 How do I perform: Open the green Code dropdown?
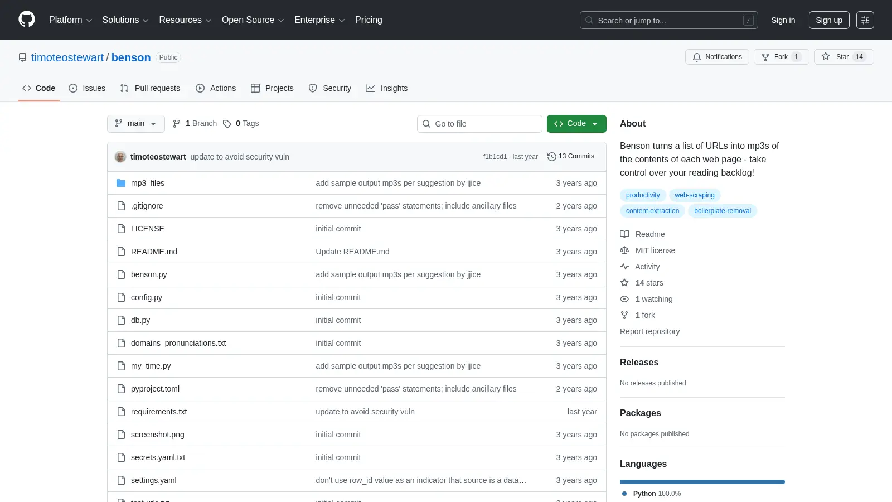[x=576, y=124]
